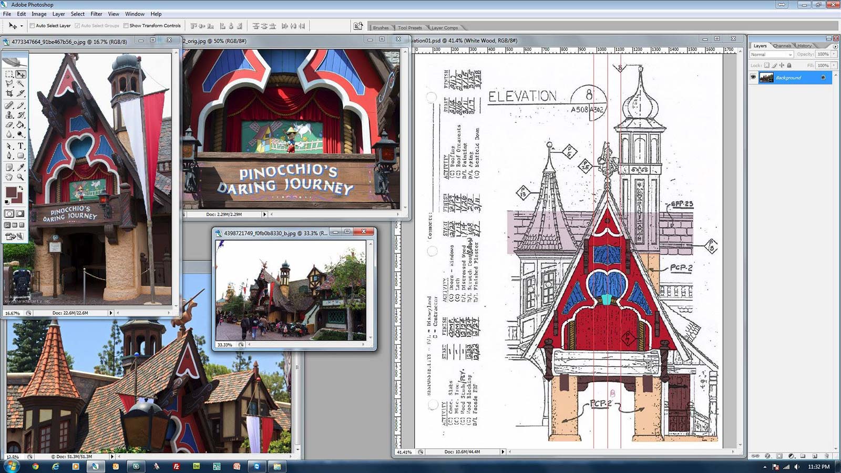Viewport: 841px width, 473px height.
Task: Open status bar arrow in 2_orig.jpg window
Action: (264, 214)
